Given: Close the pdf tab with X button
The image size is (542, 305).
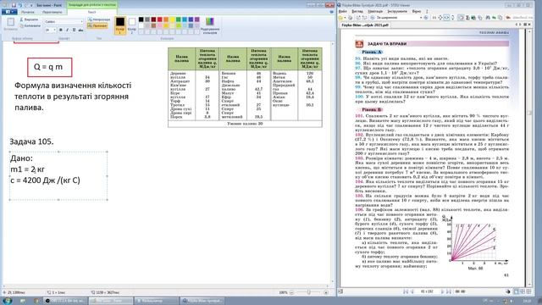Looking at the screenshot, I should [x=529, y=25].
